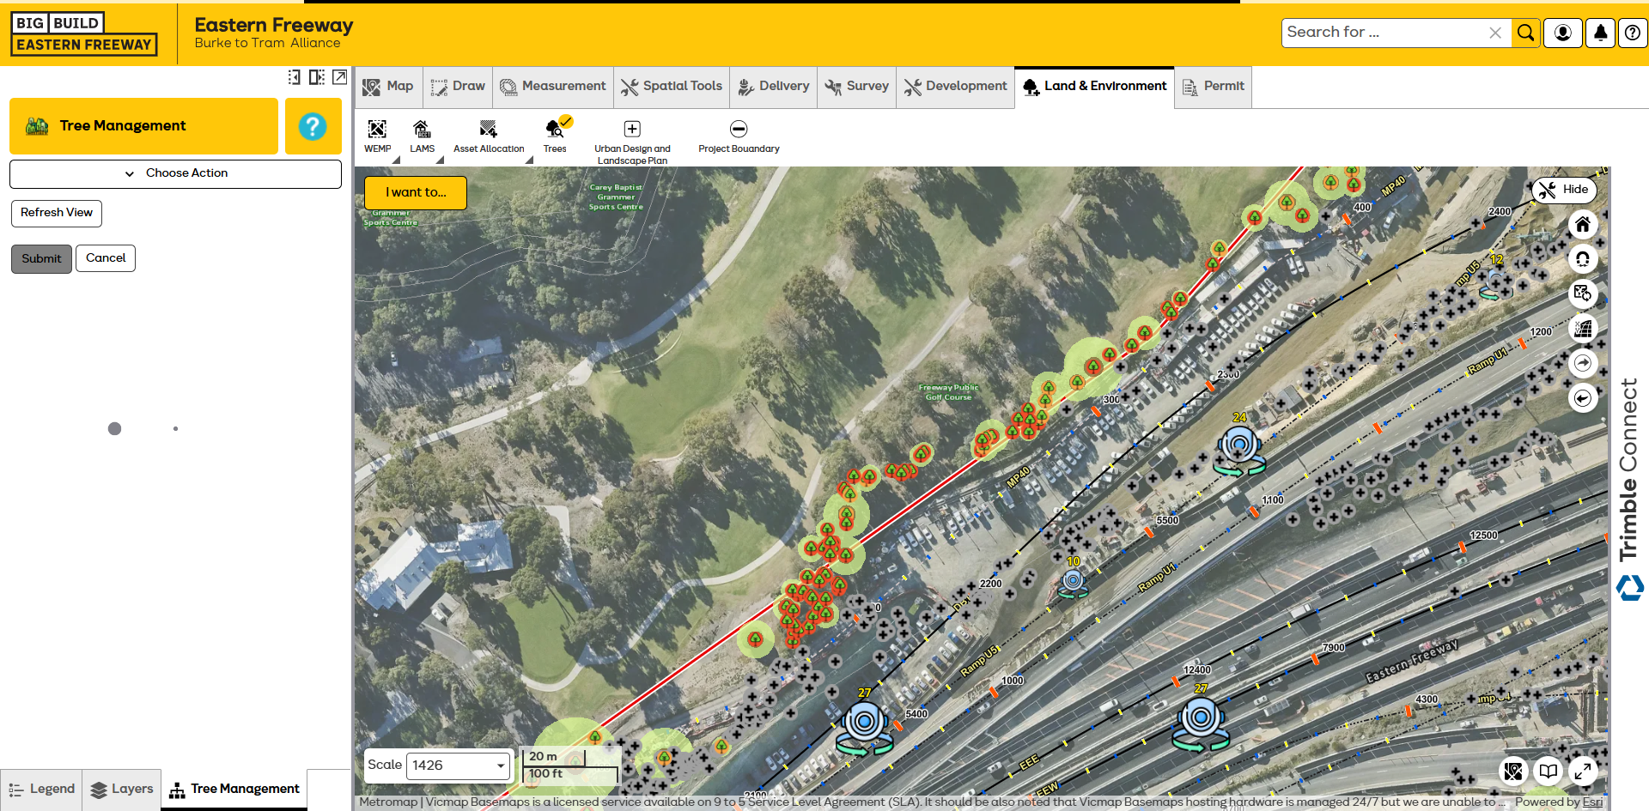Go to next map extent arrow
The width and height of the screenshot is (1649, 811).
point(1583,363)
